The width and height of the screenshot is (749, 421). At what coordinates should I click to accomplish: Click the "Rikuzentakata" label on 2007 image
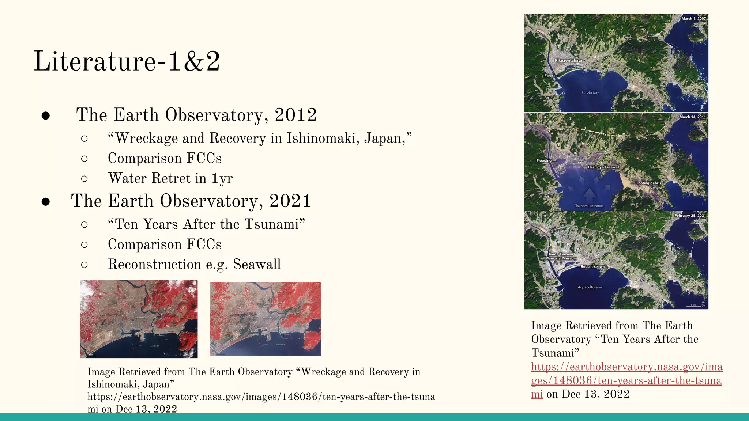568,60
